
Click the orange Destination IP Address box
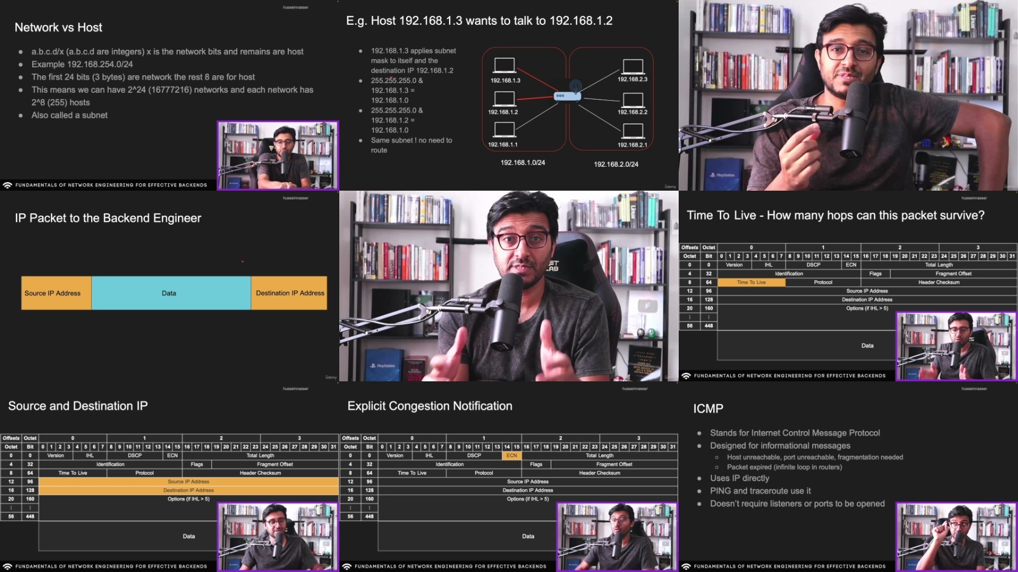point(289,293)
